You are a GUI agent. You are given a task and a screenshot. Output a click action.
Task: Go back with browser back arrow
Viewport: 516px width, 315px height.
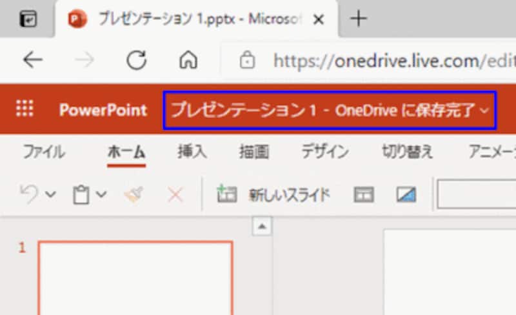[33, 60]
